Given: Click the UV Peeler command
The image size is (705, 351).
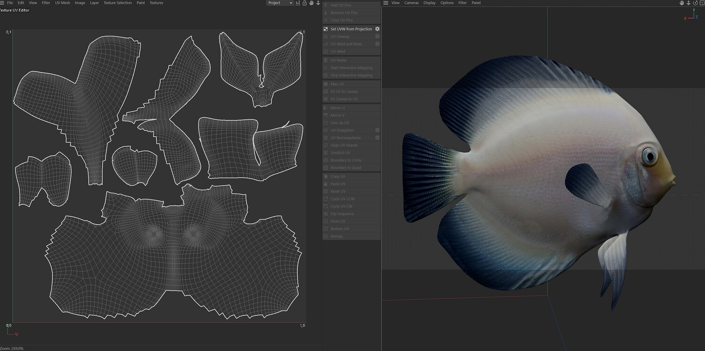Looking at the screenshot, I should coord(352,60).
